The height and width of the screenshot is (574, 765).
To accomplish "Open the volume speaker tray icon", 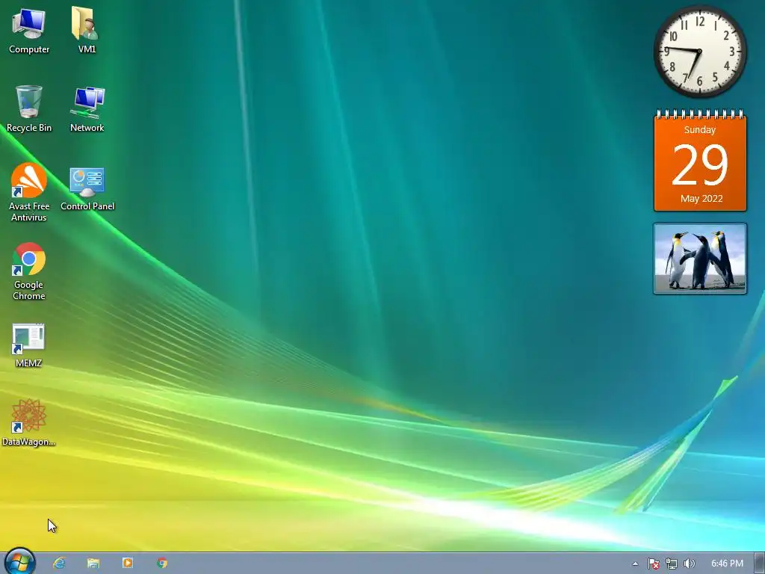I will pos(689,564).
